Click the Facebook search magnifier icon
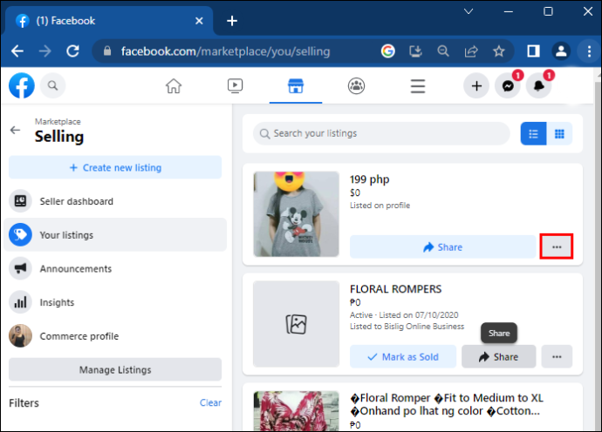 [x=53, y=85]
